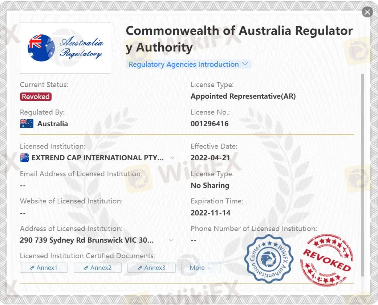
Task: Click the expiration date 2022-11-14
Action: tap(211, 213)
